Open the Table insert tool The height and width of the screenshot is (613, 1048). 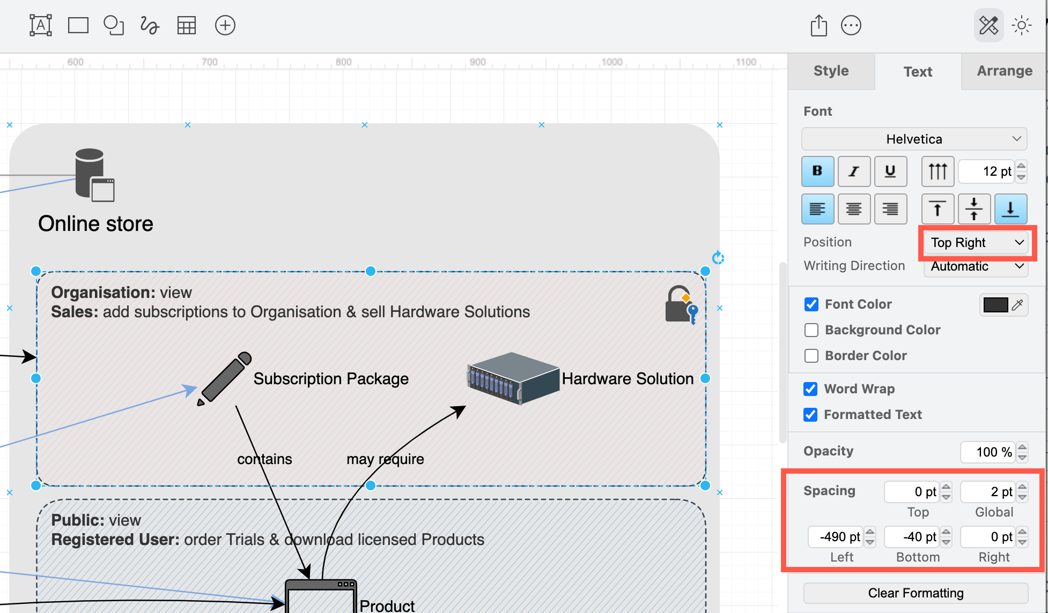(186, 25)
